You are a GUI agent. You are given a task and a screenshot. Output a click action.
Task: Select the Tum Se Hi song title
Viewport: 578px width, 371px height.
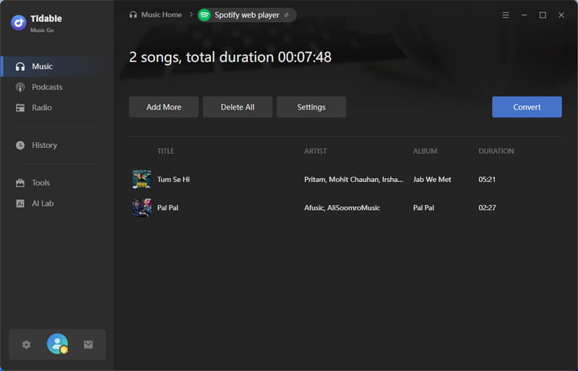(173, 180)
